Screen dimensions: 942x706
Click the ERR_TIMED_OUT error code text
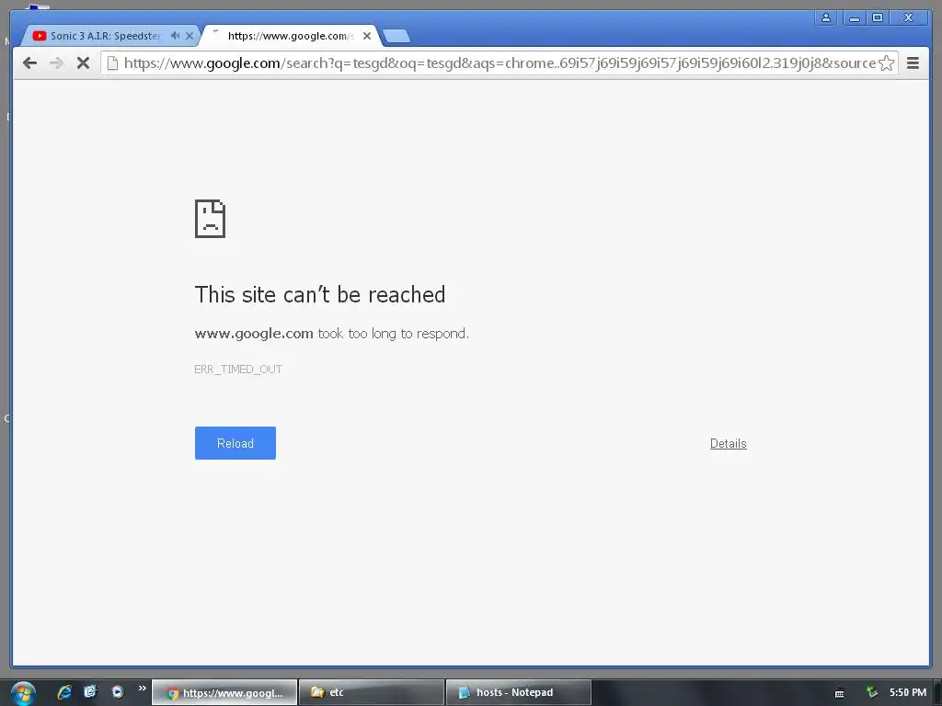pos(238,370)
